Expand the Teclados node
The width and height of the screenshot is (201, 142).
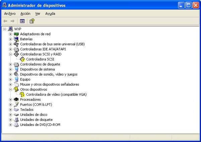pyautogui.click(x=10, y=110)
